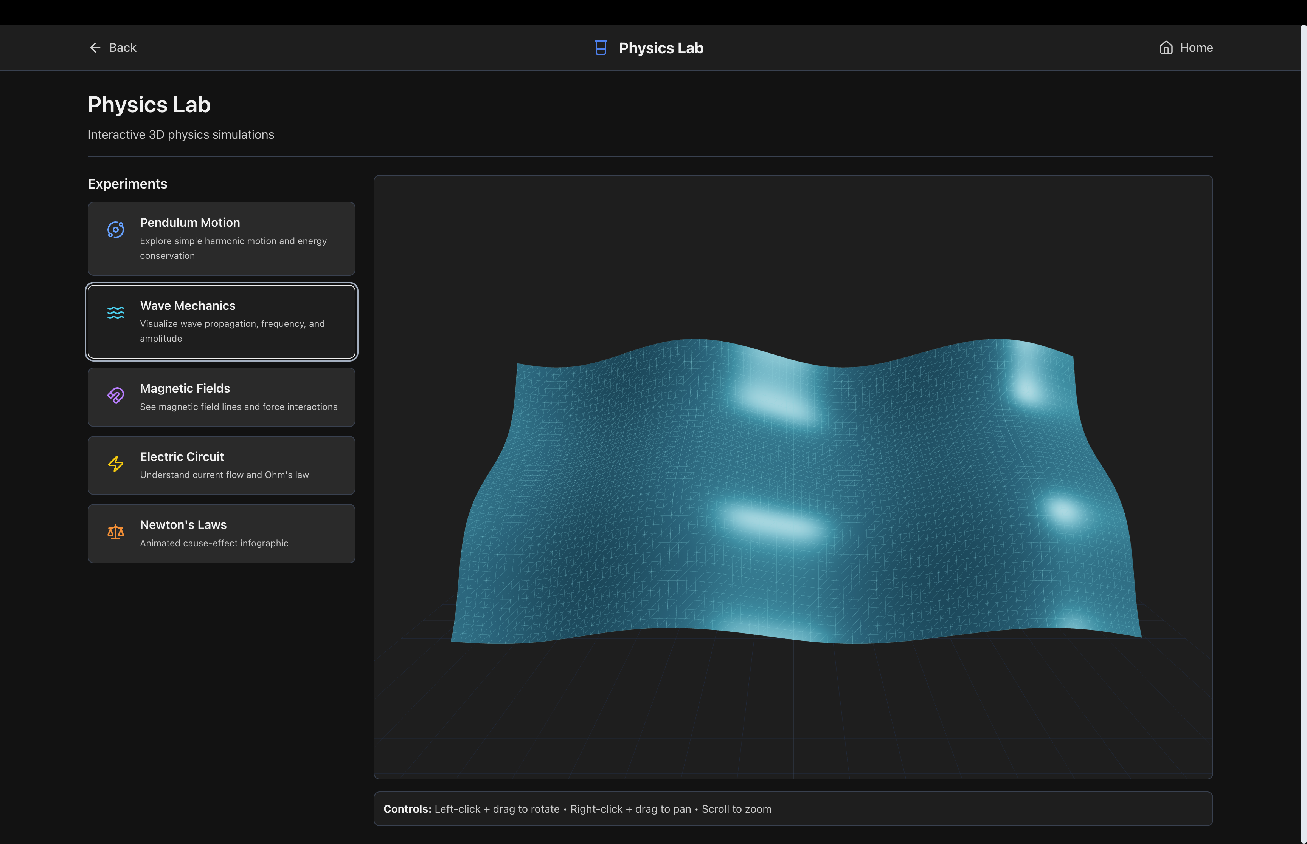
Task: Click the Controls instructions bar
Action: coord(793,809)
